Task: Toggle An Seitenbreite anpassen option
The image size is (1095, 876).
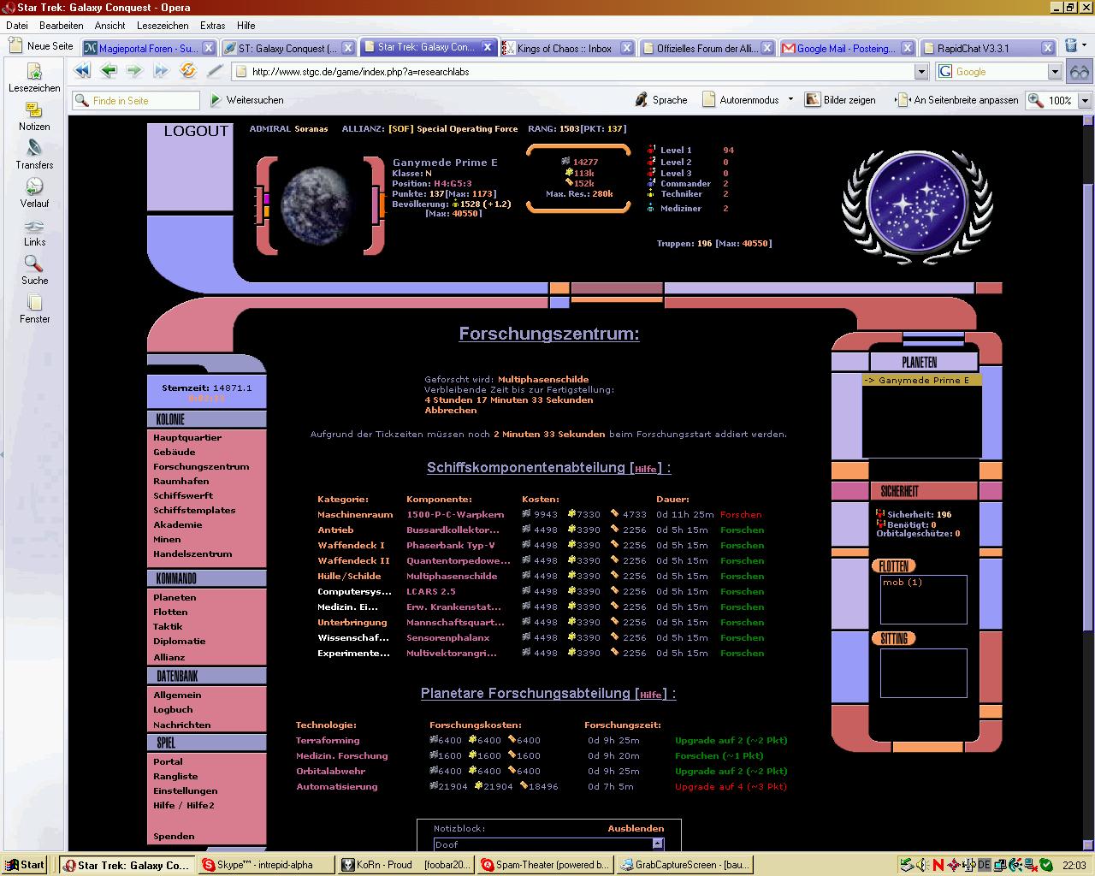Action: [x=956, y=100]
